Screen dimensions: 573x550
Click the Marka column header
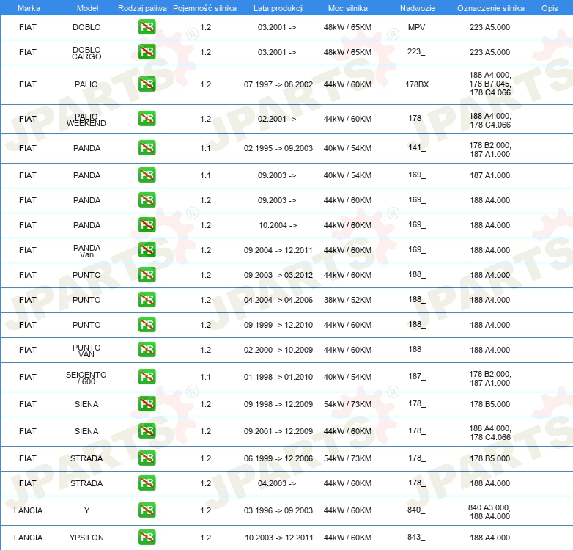pyautogui.click(x=28, y=7)
